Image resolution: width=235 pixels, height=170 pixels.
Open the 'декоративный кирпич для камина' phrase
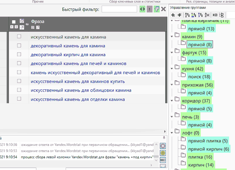(68, 55)
